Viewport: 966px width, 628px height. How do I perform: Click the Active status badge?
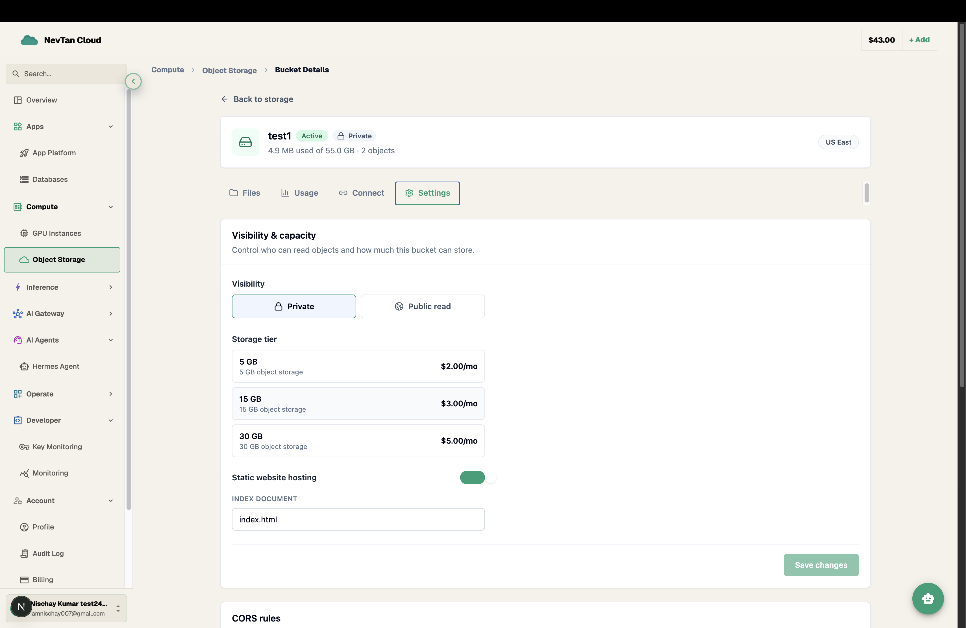pyautogui.click(x=312, y=136)
